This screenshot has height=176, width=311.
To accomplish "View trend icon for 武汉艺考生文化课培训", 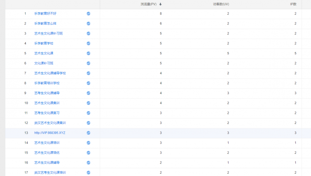I will tap(88, 173).
